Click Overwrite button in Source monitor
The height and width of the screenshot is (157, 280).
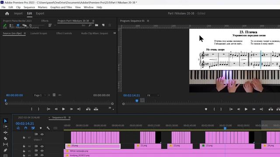point(96,109)
